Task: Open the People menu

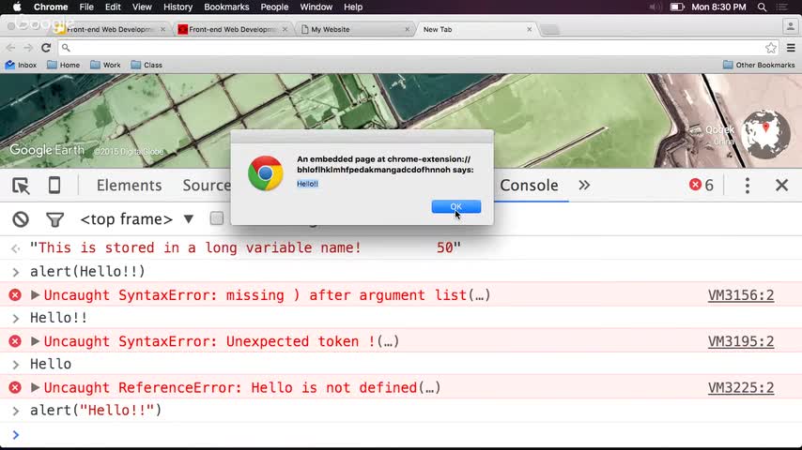Action: 274,7
